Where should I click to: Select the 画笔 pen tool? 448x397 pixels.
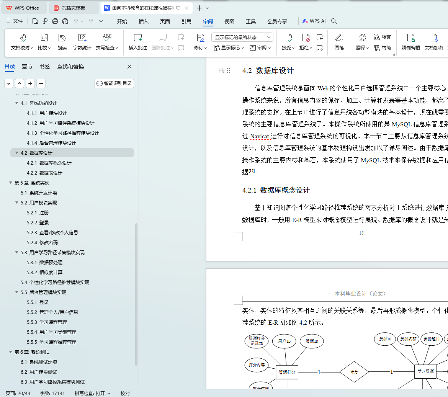click(x=339, y=42)
